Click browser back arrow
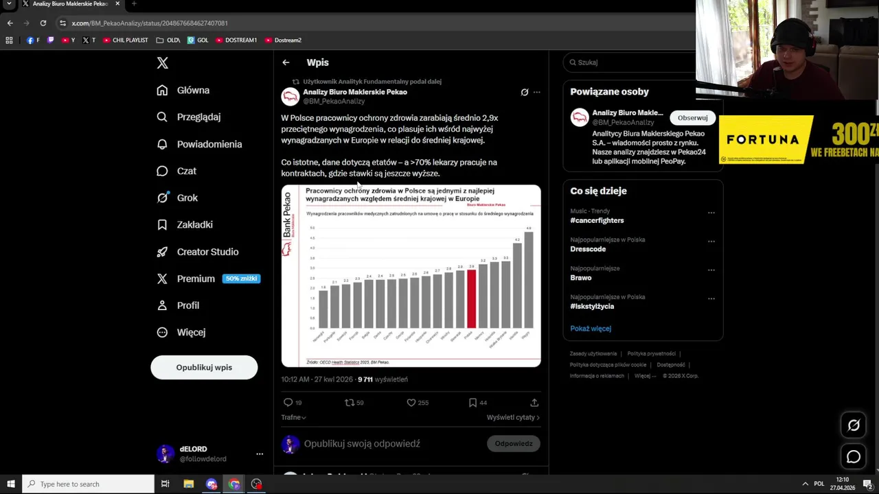Image resolution: width=879 pixels, height=494 pixels. pyautogui.click(x=10, y=23)
